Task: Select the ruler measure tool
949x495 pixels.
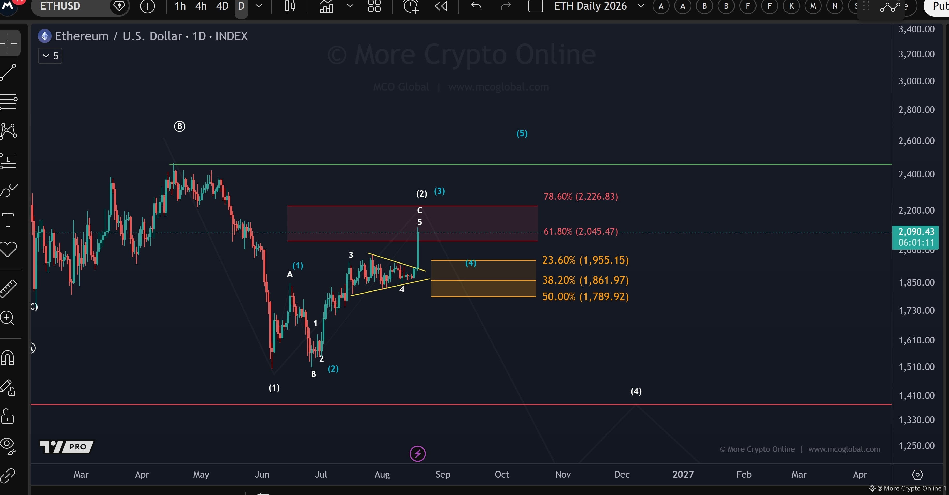Action: click(x=8, y=288)
